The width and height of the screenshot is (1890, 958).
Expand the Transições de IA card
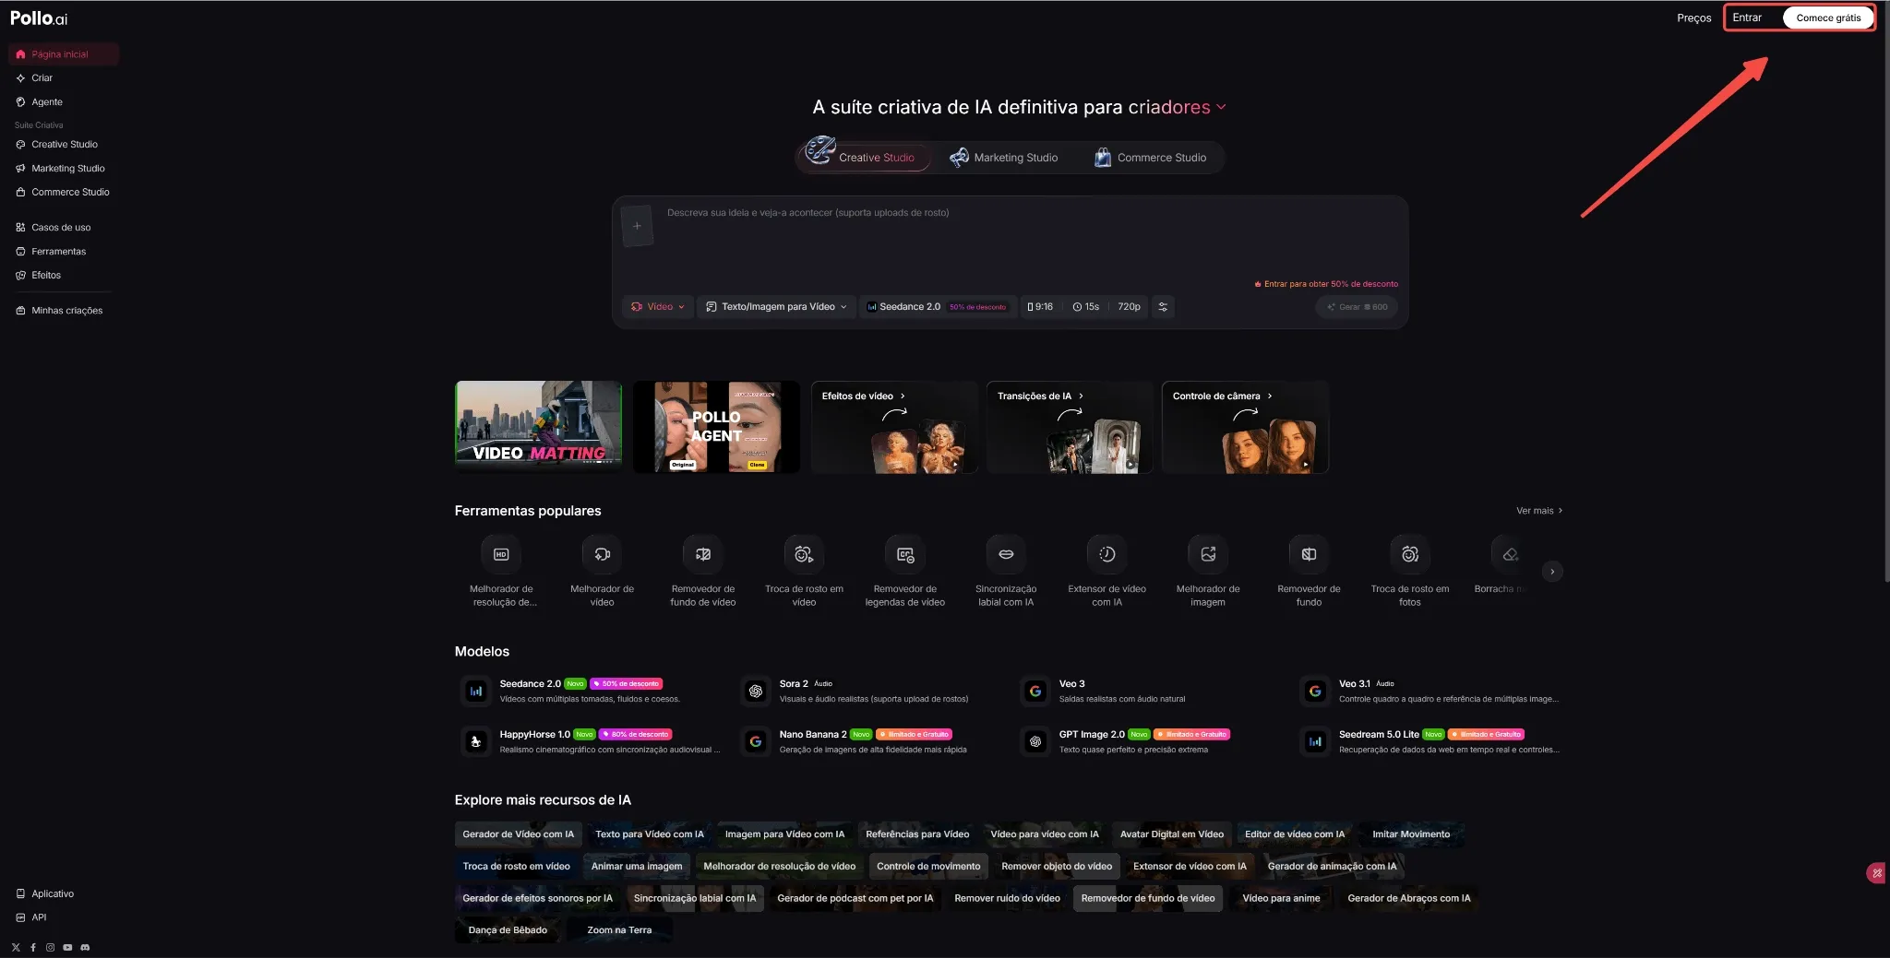pos(1070,427)
